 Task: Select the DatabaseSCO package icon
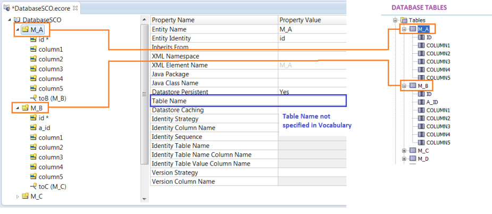pos(17,20)
